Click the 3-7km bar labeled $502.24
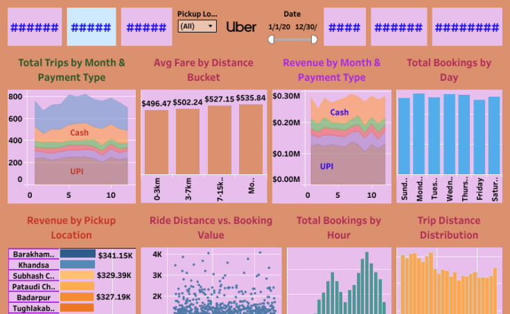Image resolution: width=510 pixels, height=314 pixels. 187,141
